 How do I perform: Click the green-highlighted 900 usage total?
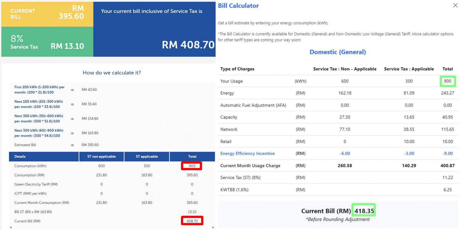[447, 81]
